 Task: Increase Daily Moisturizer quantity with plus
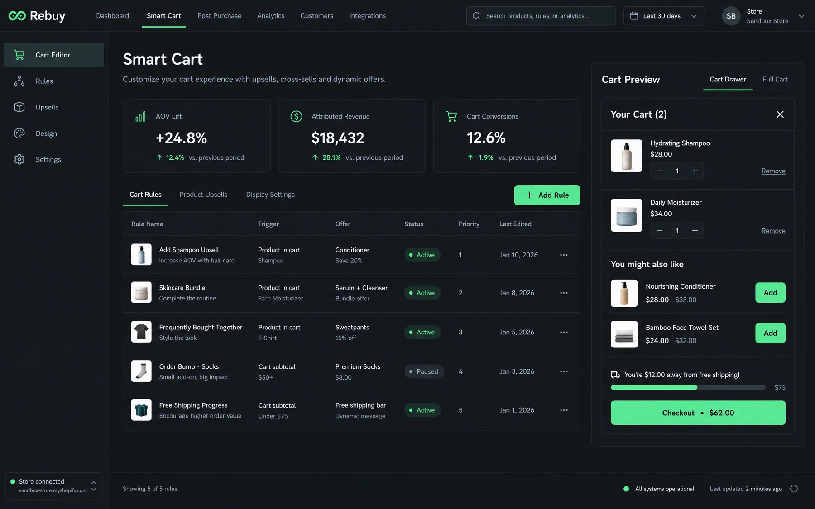pyautogui.click(x=695, y=231)
